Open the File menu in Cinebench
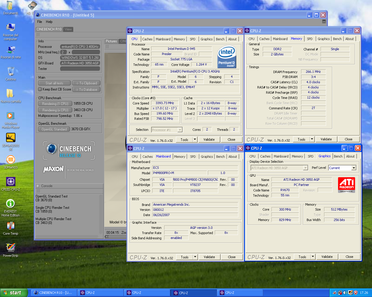 click(40, 22)
